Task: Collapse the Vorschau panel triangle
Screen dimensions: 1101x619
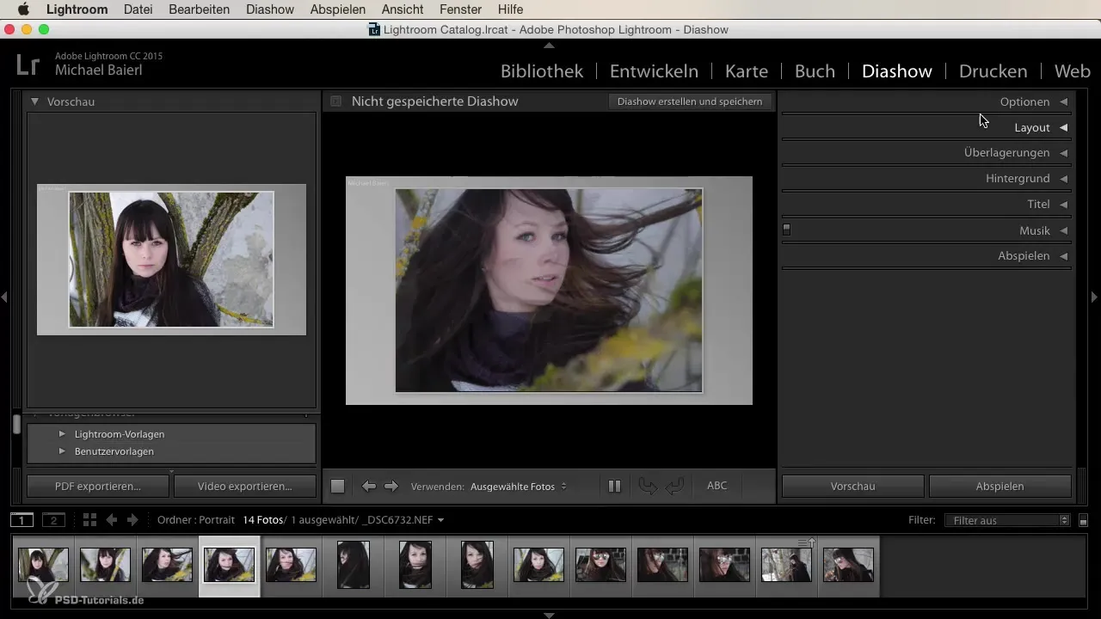Action: pos(35,101)
